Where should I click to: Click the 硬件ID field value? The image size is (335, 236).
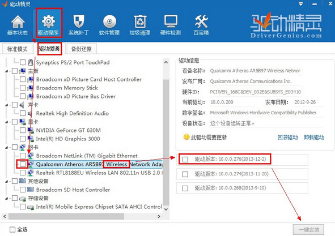[x=255, y=92]
